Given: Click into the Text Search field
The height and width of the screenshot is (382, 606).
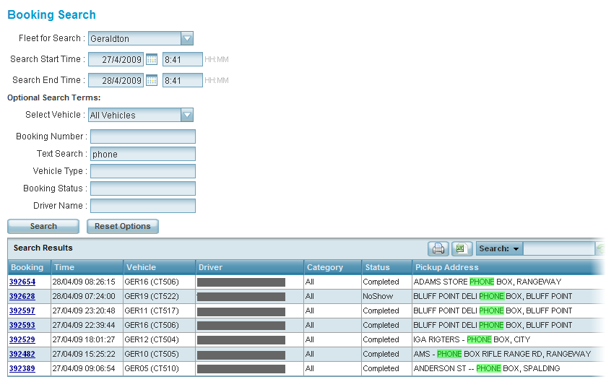Looking at the screenshot, I should tap(142, 154).
